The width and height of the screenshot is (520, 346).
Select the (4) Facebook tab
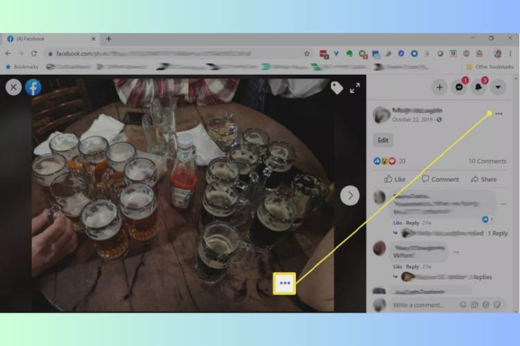pos(50,39)
